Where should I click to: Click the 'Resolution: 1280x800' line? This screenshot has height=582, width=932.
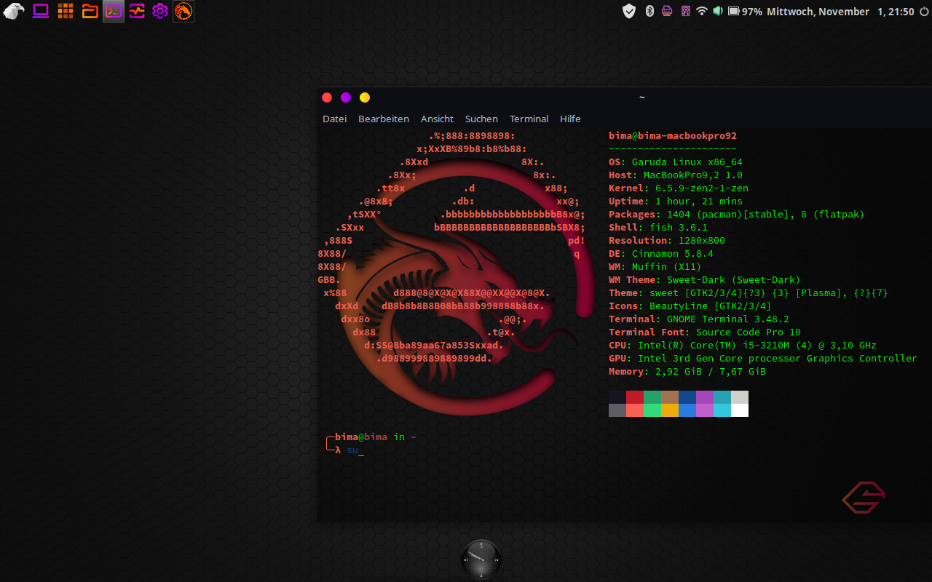[x=667, y=241]
